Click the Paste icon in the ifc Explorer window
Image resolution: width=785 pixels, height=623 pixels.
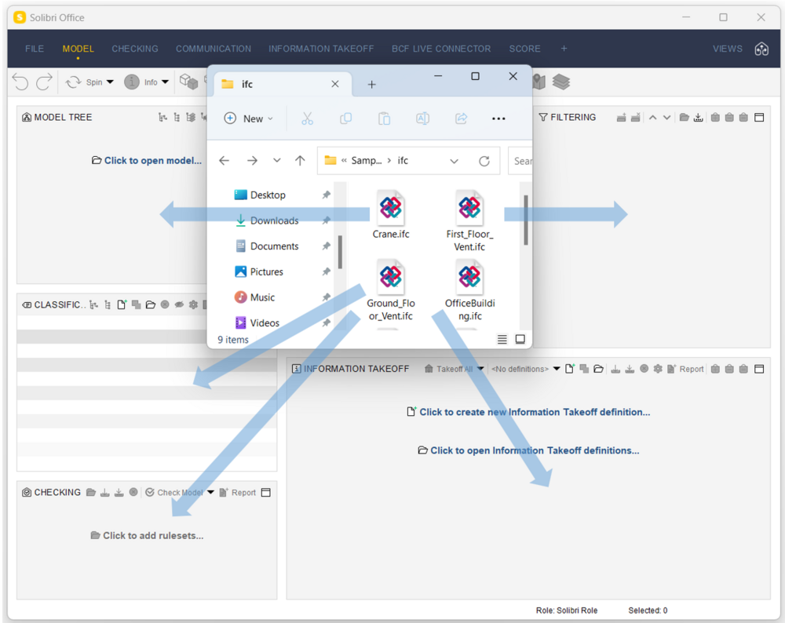coord(384,118)
